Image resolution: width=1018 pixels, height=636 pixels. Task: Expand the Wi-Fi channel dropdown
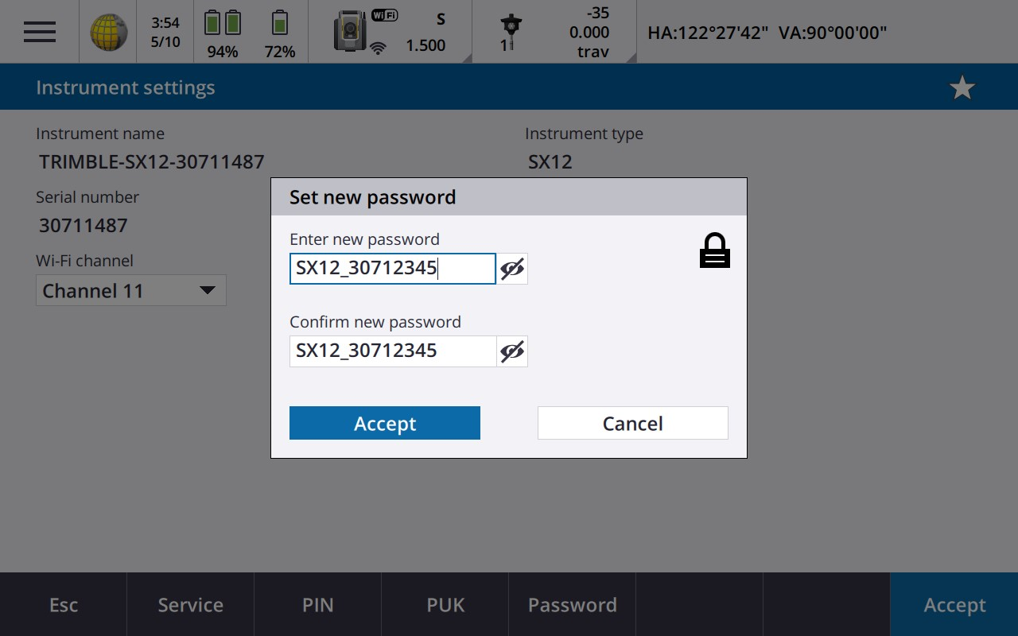pyautogui.click(x=131, y=290)
